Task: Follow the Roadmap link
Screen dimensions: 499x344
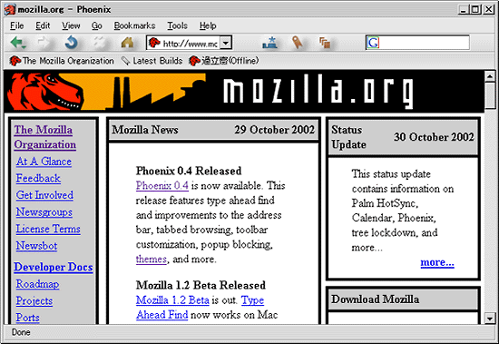Action: click(37, 284)
